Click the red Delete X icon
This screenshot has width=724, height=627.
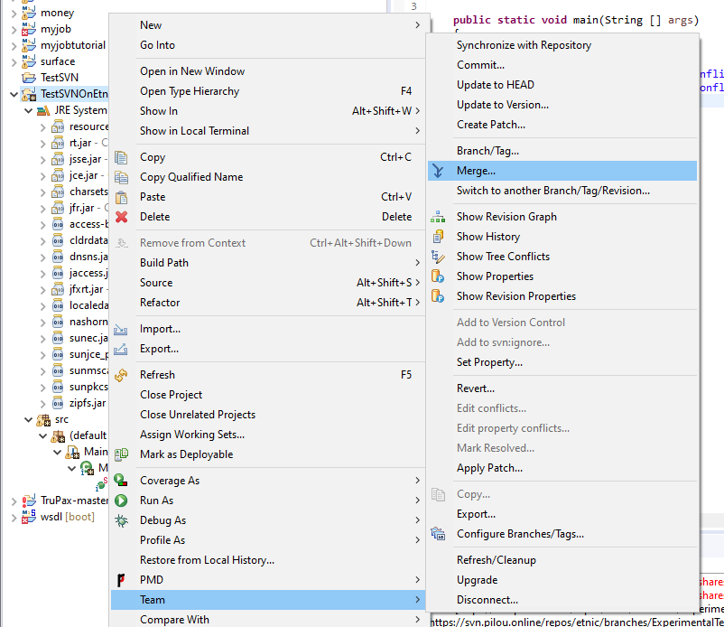(x=121, y=217)
